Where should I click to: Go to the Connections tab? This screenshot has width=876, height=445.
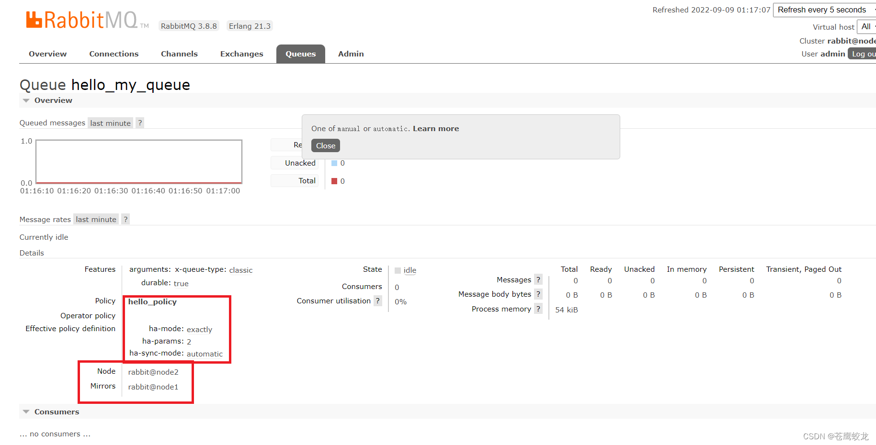[114, 54]
